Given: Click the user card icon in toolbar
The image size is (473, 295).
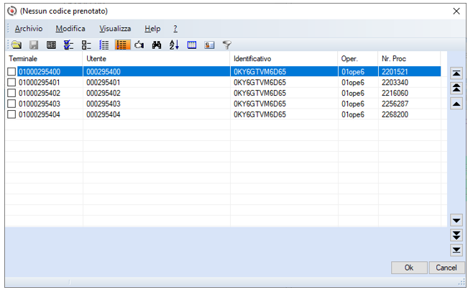Looking at the screenshot, I should point(209,45).
